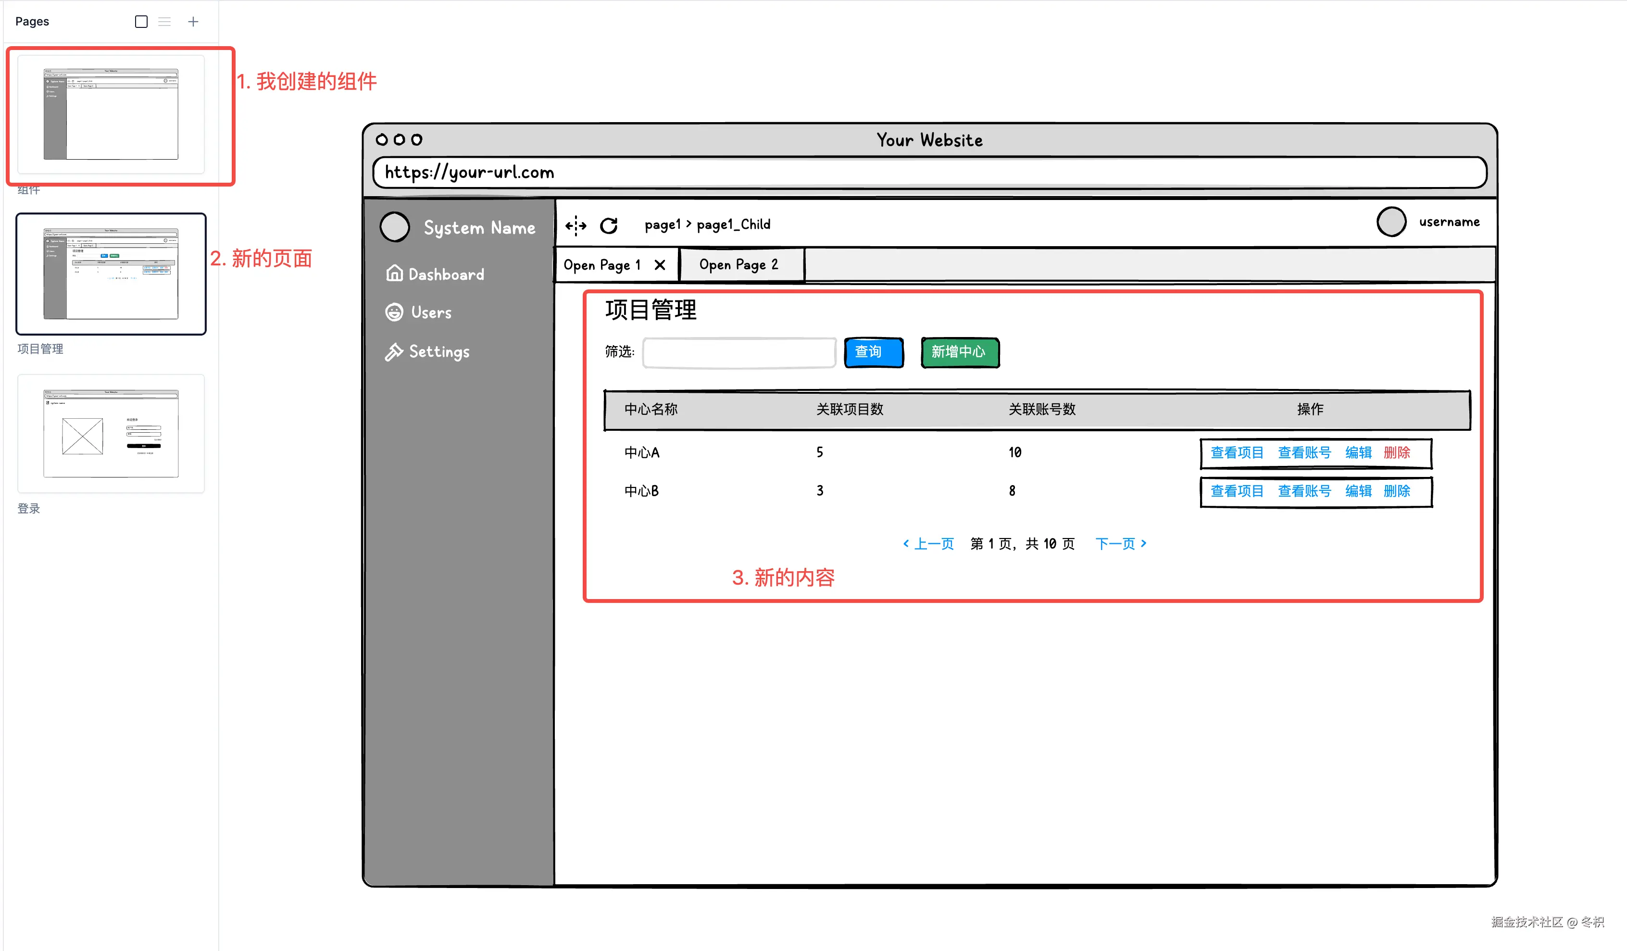The image size is (1627, 951).
Task: Click the Settings hammer icon
Action: pos(394,352)
